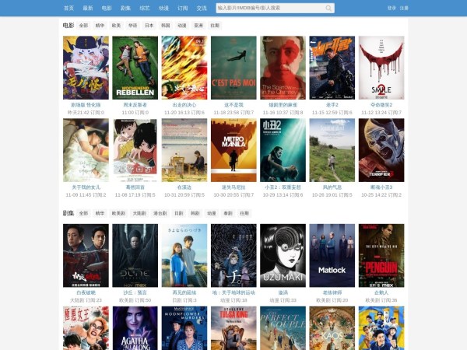Image resolution: width=467 pixels, height=350 pixels.
Task: Go to the 动漫 navigation menu
Action: coord(163,8)
